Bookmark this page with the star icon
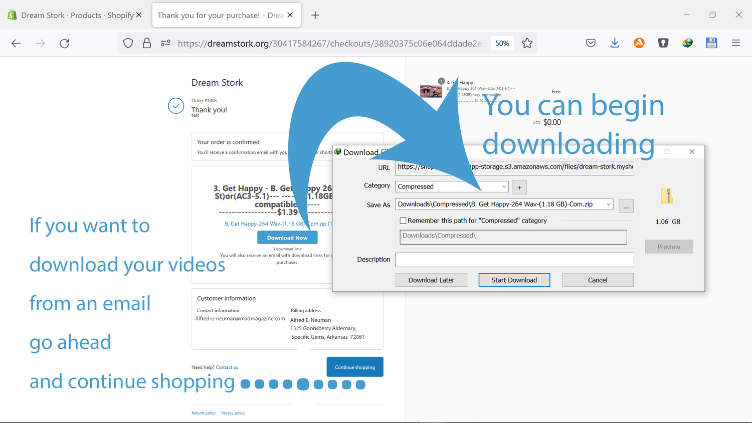 tap(527, 43)
